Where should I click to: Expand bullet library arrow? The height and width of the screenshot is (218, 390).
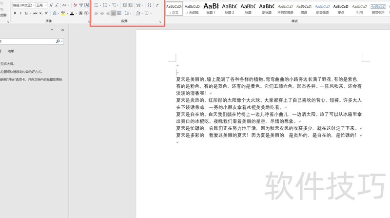[x=100, y=5]
